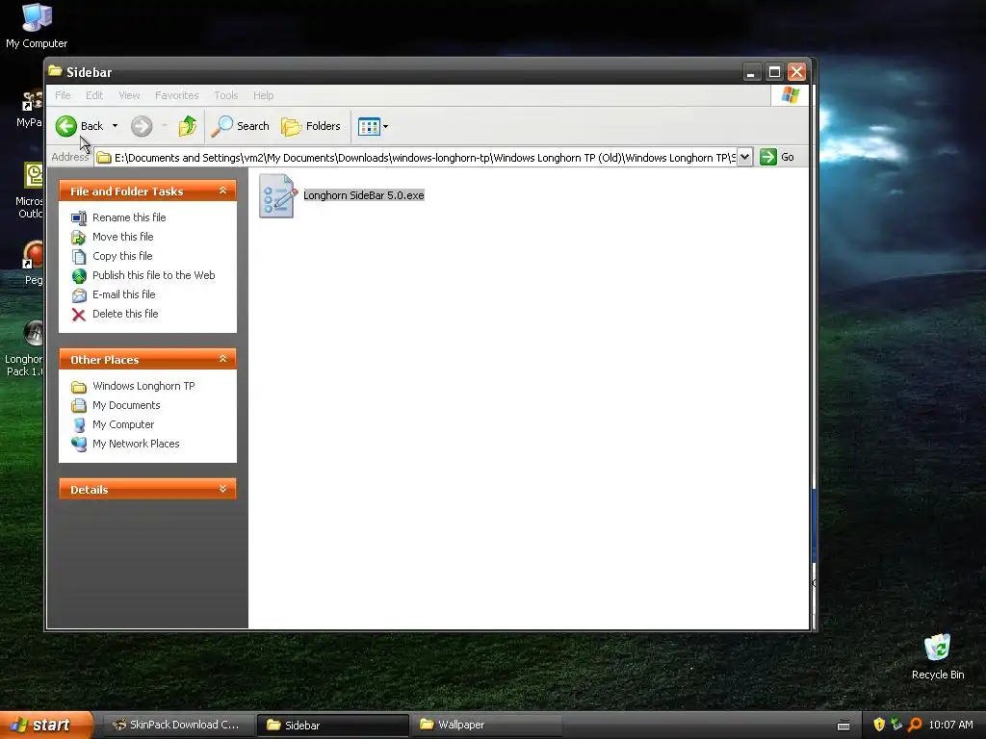This screenshot has height=739, width=986.
Task: Click the red X delete icon
Action: (79, 315)
